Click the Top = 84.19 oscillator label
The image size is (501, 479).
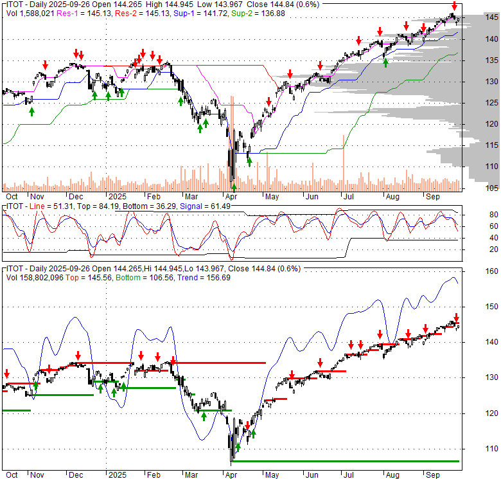pos(98,206)
